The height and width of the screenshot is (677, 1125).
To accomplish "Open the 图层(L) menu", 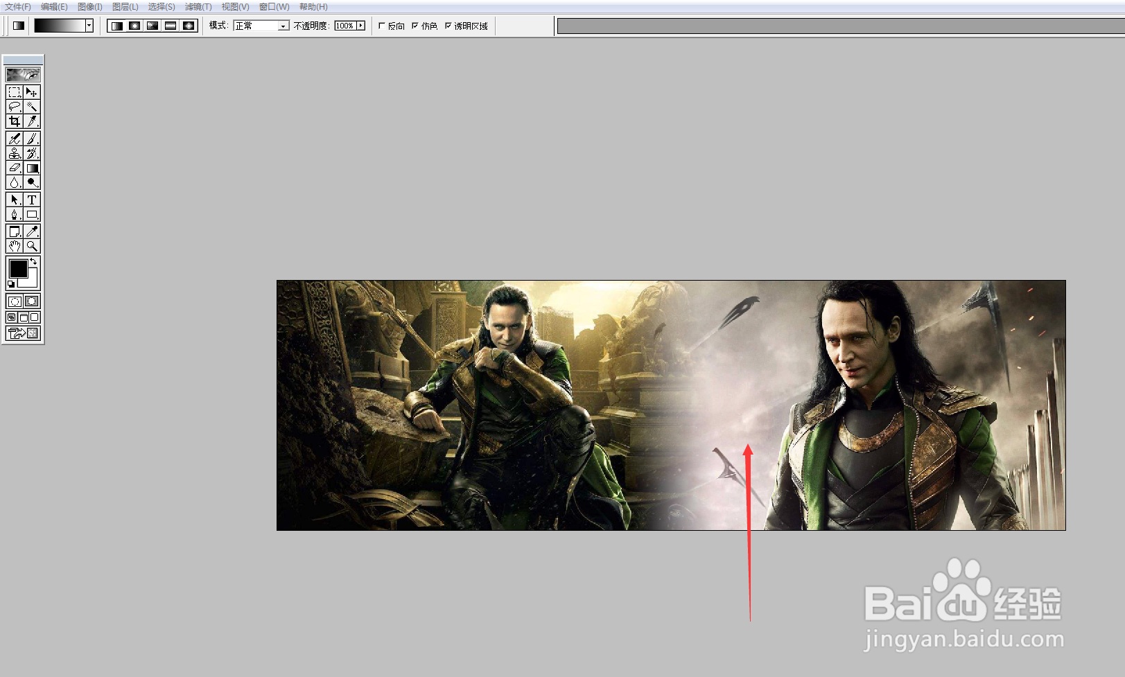I will (125, 7).
